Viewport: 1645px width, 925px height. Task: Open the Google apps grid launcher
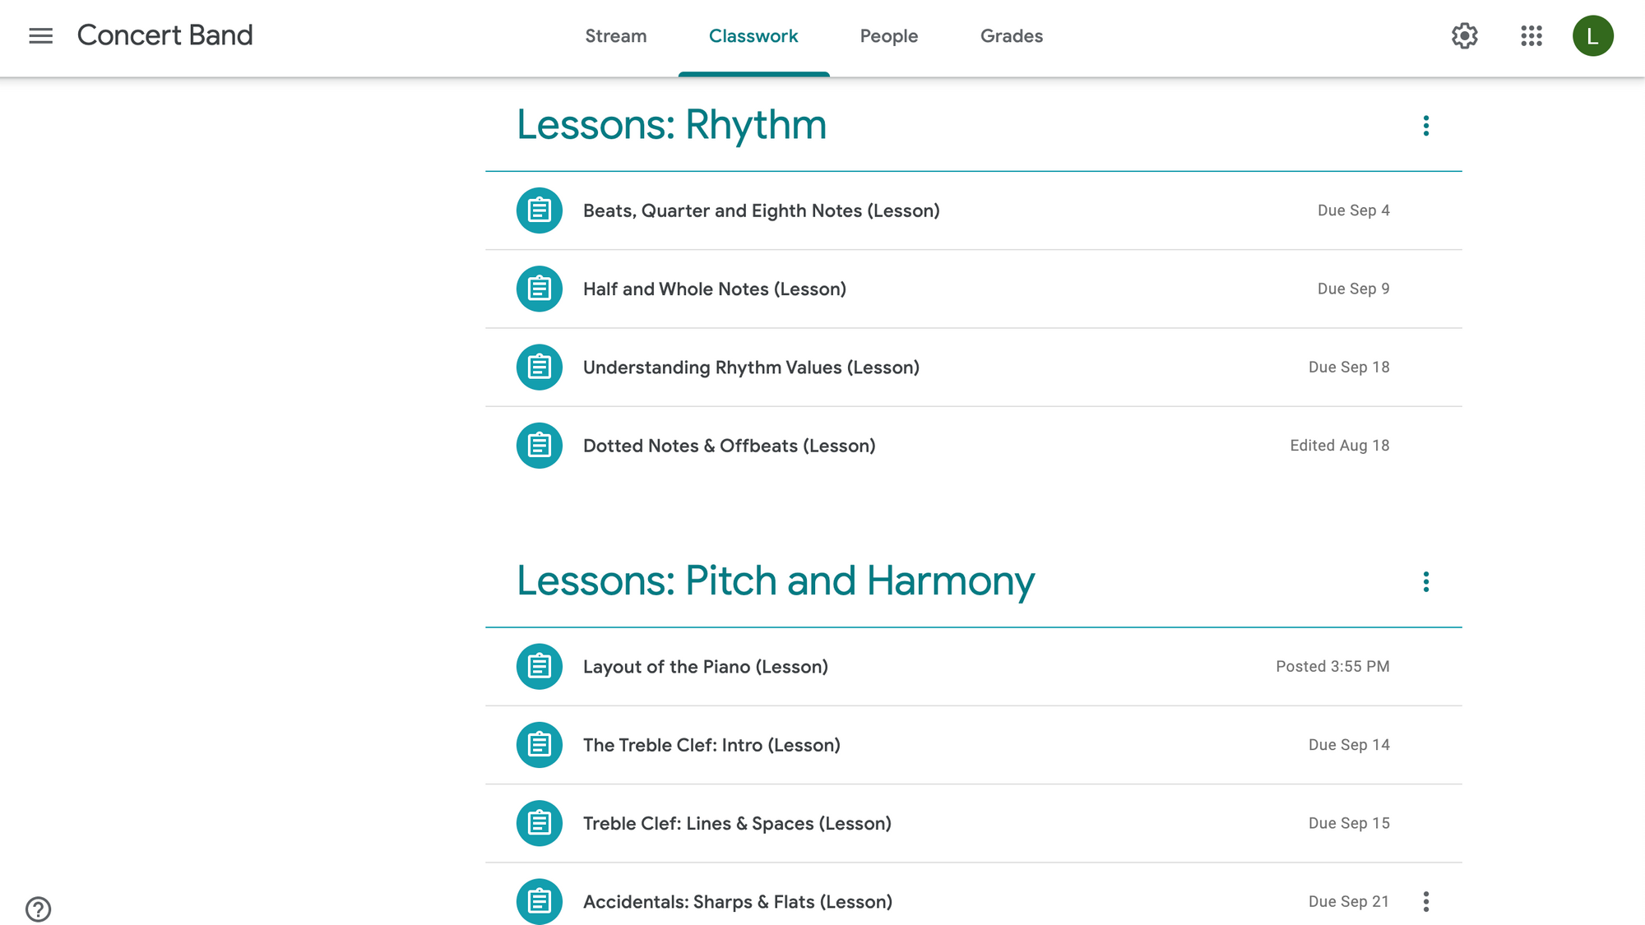pos(1533,36)
